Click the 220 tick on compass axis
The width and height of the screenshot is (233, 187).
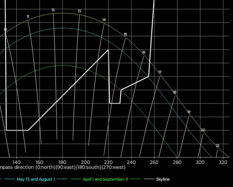coord(108,162)
